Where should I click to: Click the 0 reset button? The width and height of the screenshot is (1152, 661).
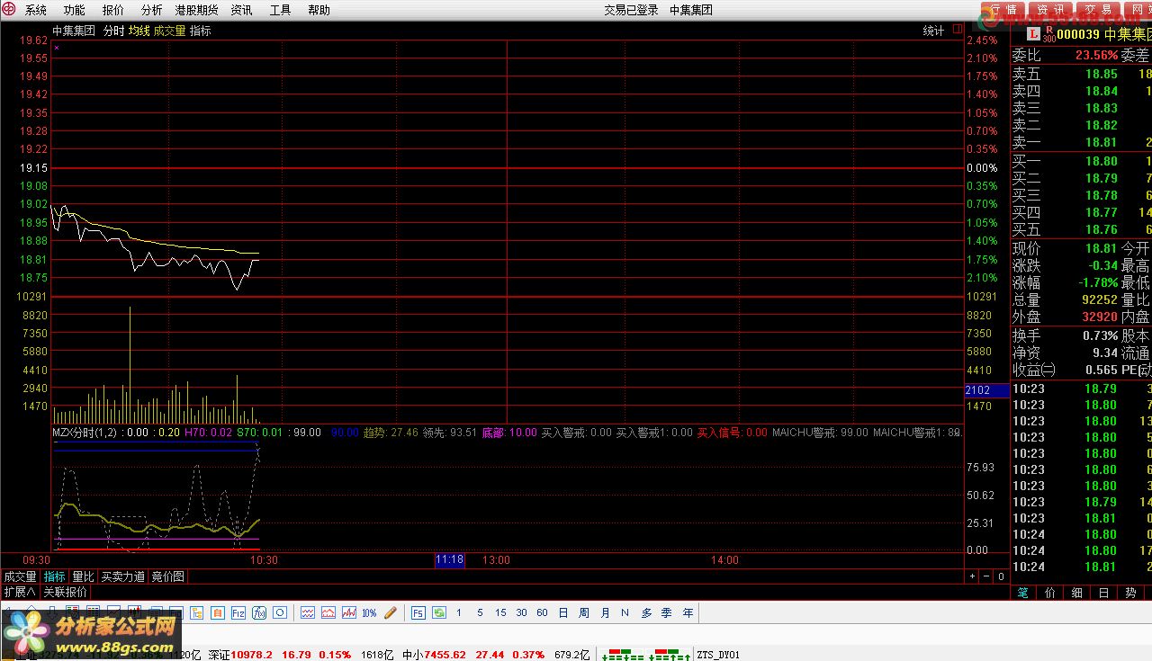pyautogui.click(x=1001, y=576)
